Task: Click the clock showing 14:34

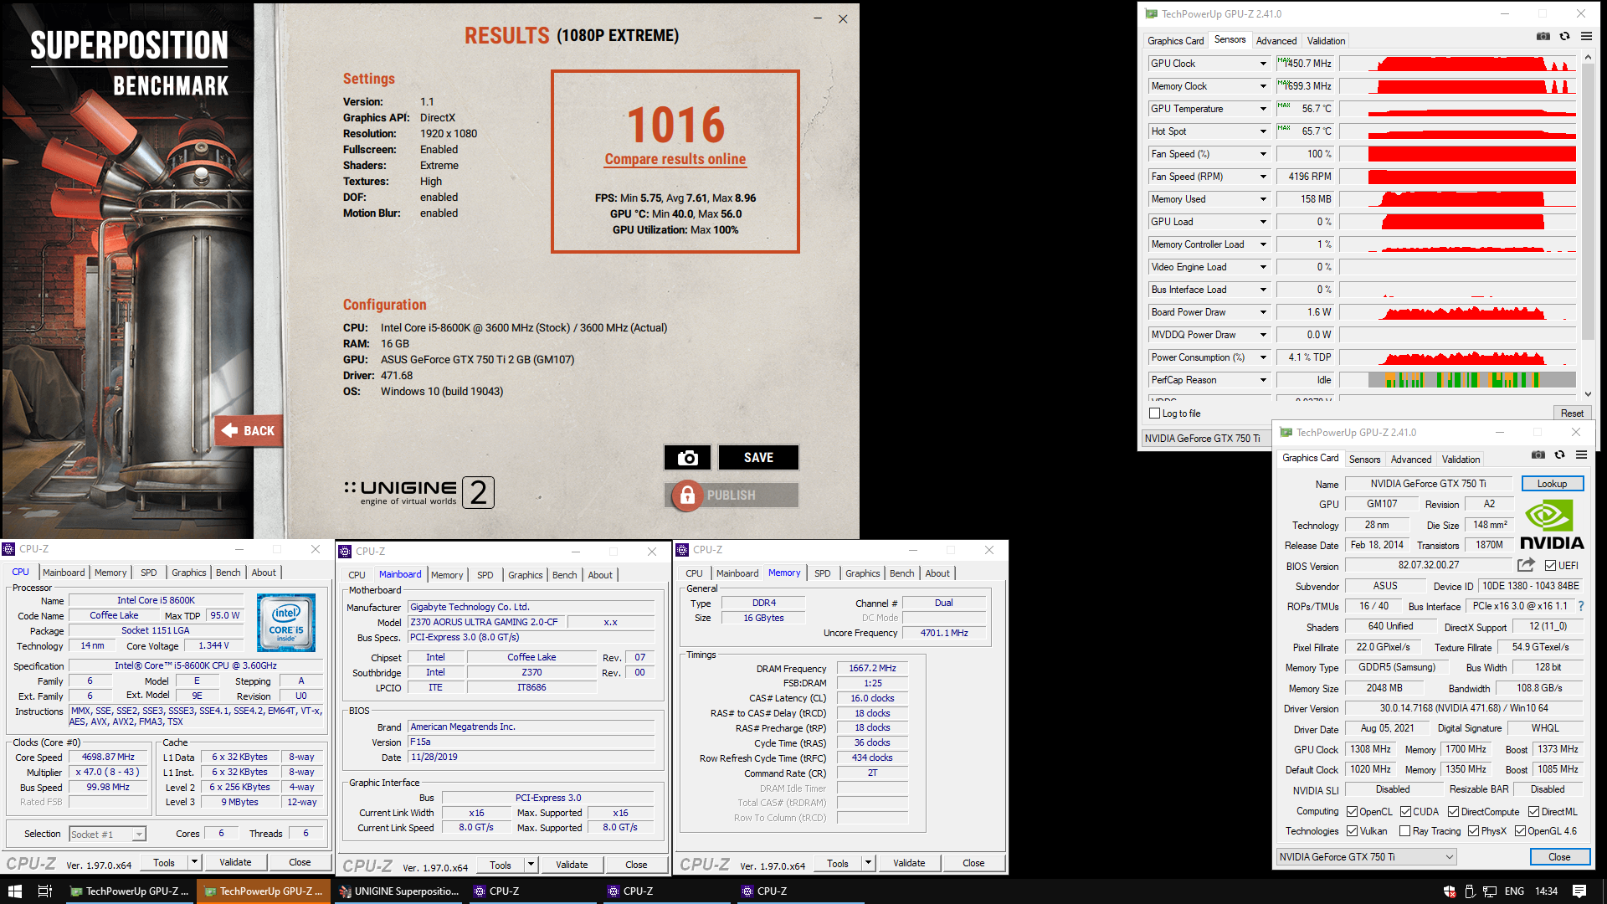Action: (1546, 891)
